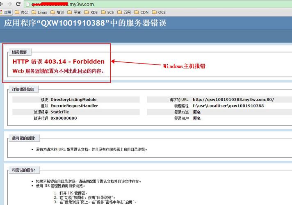Click the StaticFile handler value
Image resolution: width=292 pixels, height=205 pixels.
(x=59, y=112)
